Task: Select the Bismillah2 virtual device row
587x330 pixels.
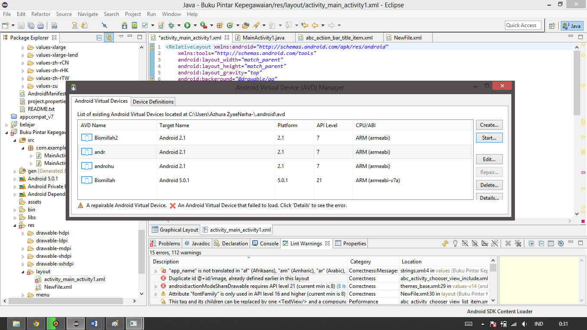Action: click(x=275, y=138)
